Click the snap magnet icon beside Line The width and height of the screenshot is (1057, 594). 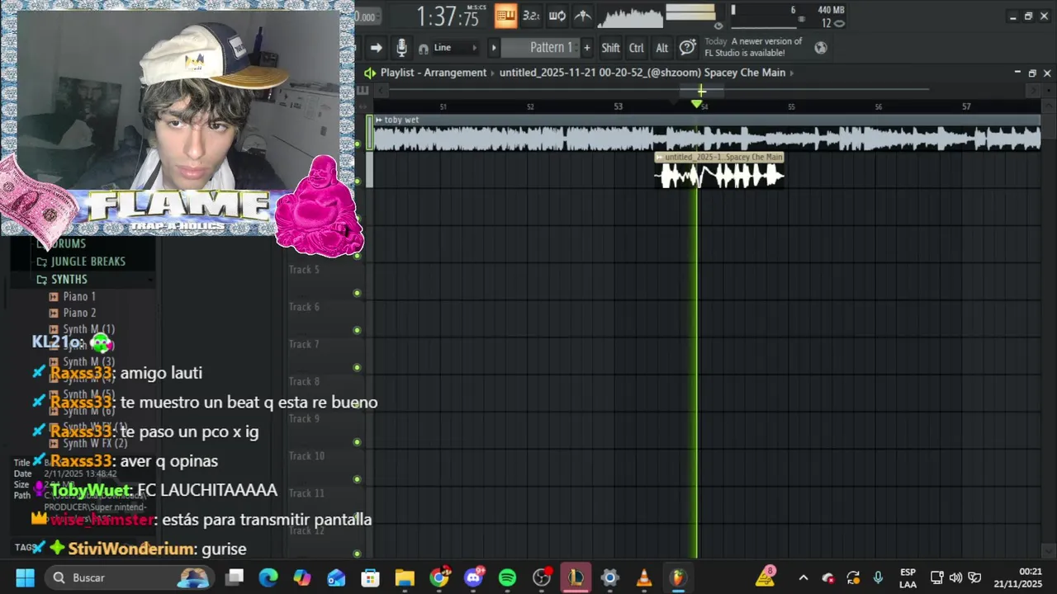[x=424, y=49]
